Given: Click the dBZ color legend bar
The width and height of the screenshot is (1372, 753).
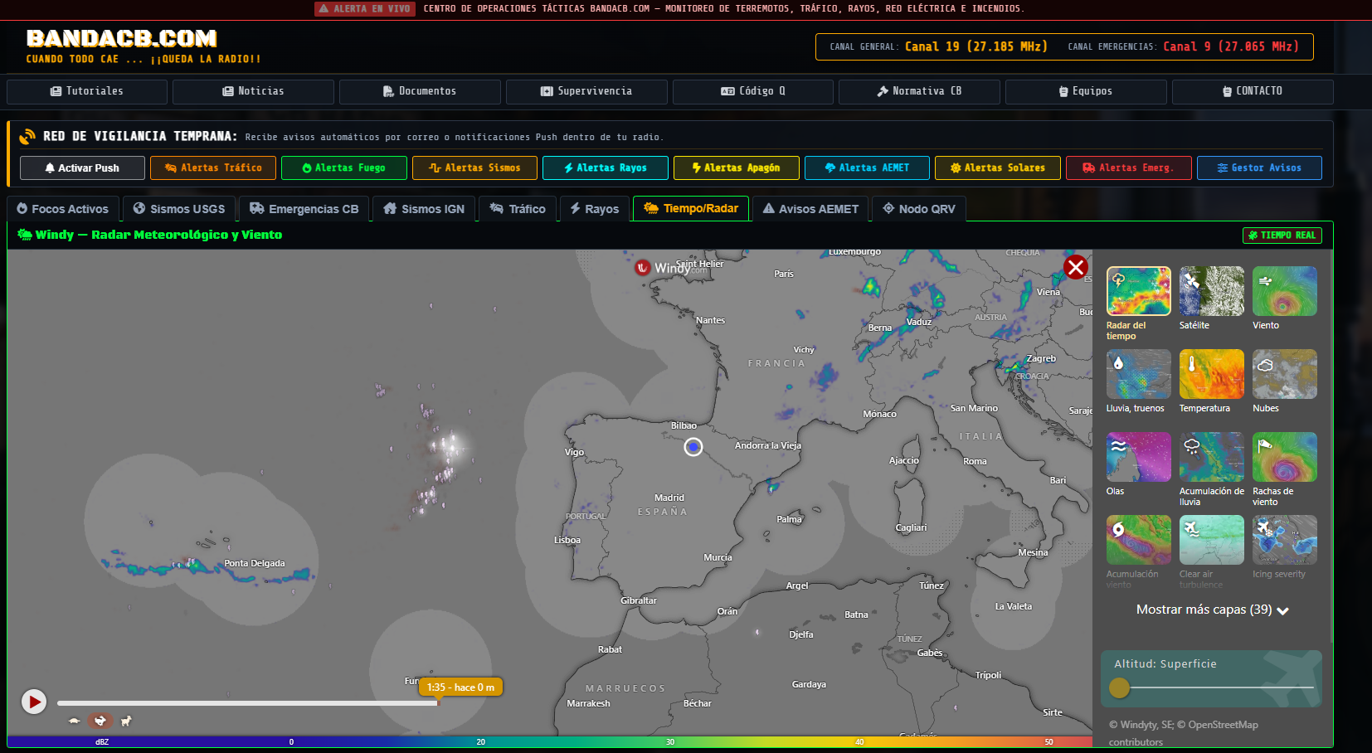Looking at the screenshot, I should (x=550, y=741).
